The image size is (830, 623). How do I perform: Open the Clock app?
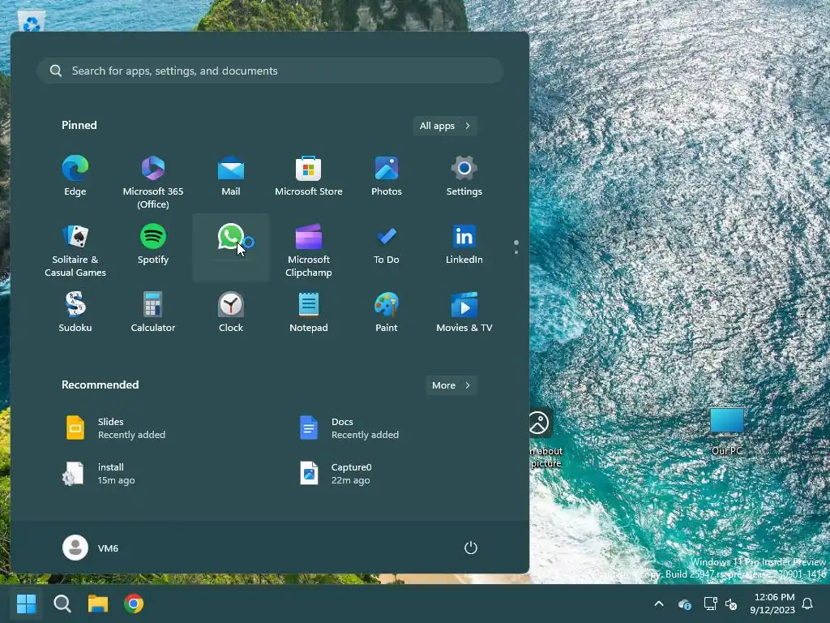coord(231,312)
